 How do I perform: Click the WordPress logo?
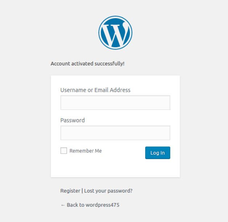115,33
